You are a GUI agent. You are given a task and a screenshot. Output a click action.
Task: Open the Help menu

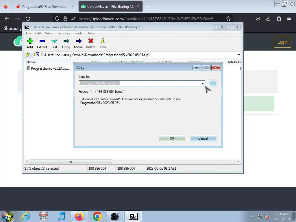(90, 33)
